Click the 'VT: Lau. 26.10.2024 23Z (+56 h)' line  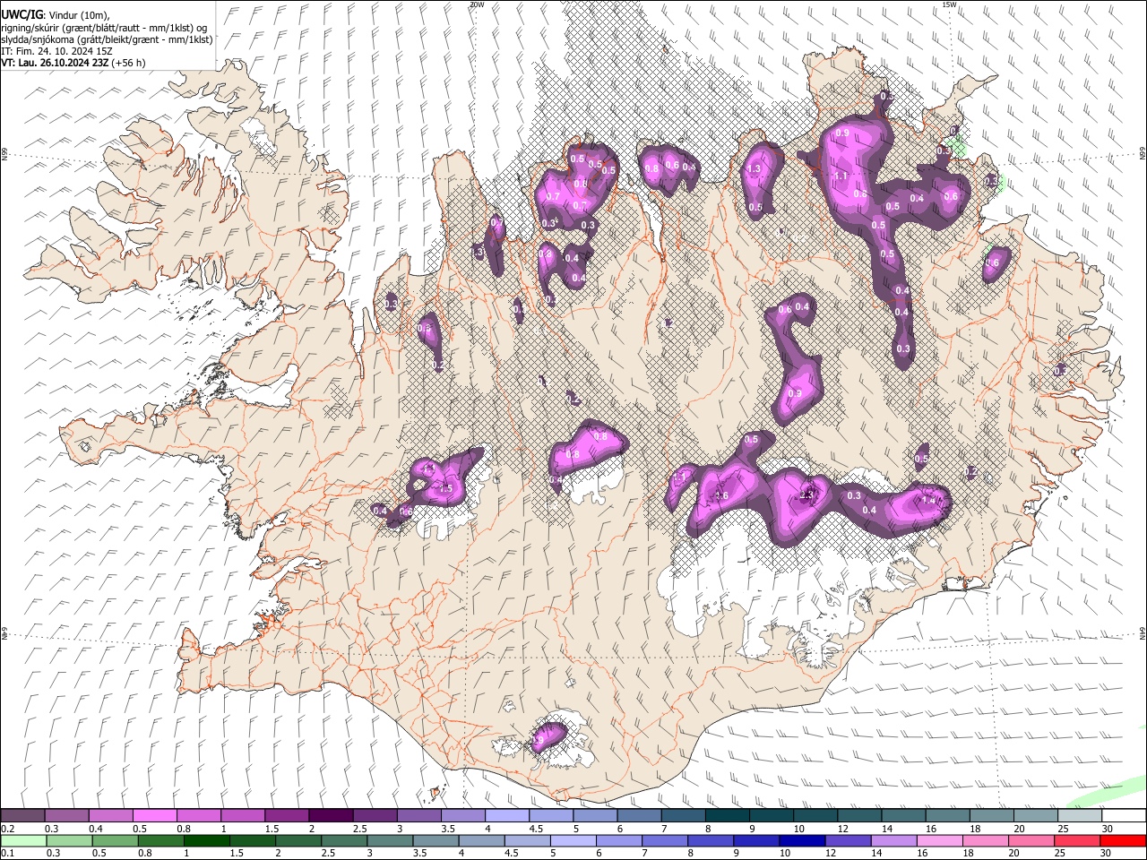click(x=73, y=63)
